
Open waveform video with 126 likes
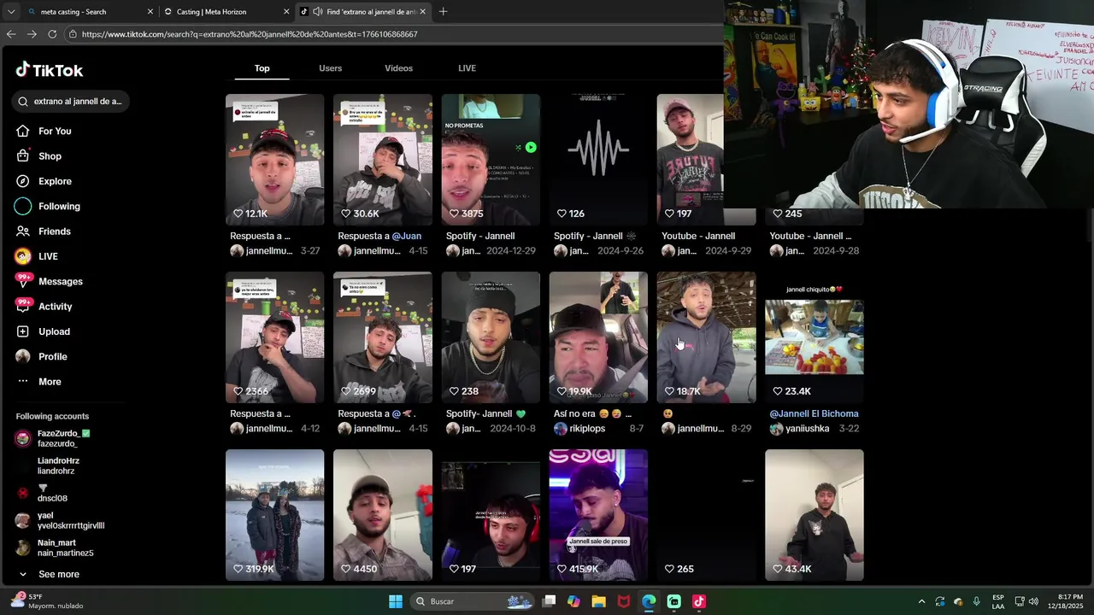(598, 159)
